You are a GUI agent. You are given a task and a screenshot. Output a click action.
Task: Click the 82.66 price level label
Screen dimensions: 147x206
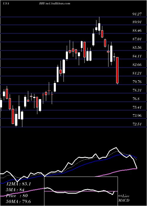click(x=137, y=64)
